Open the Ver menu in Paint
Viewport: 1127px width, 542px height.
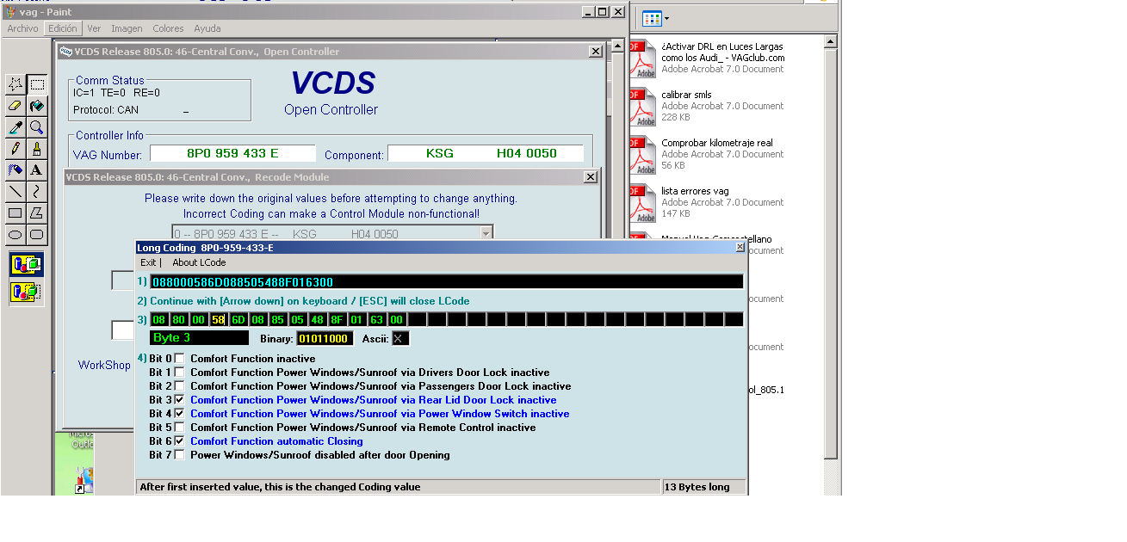[x=94, y=28]
